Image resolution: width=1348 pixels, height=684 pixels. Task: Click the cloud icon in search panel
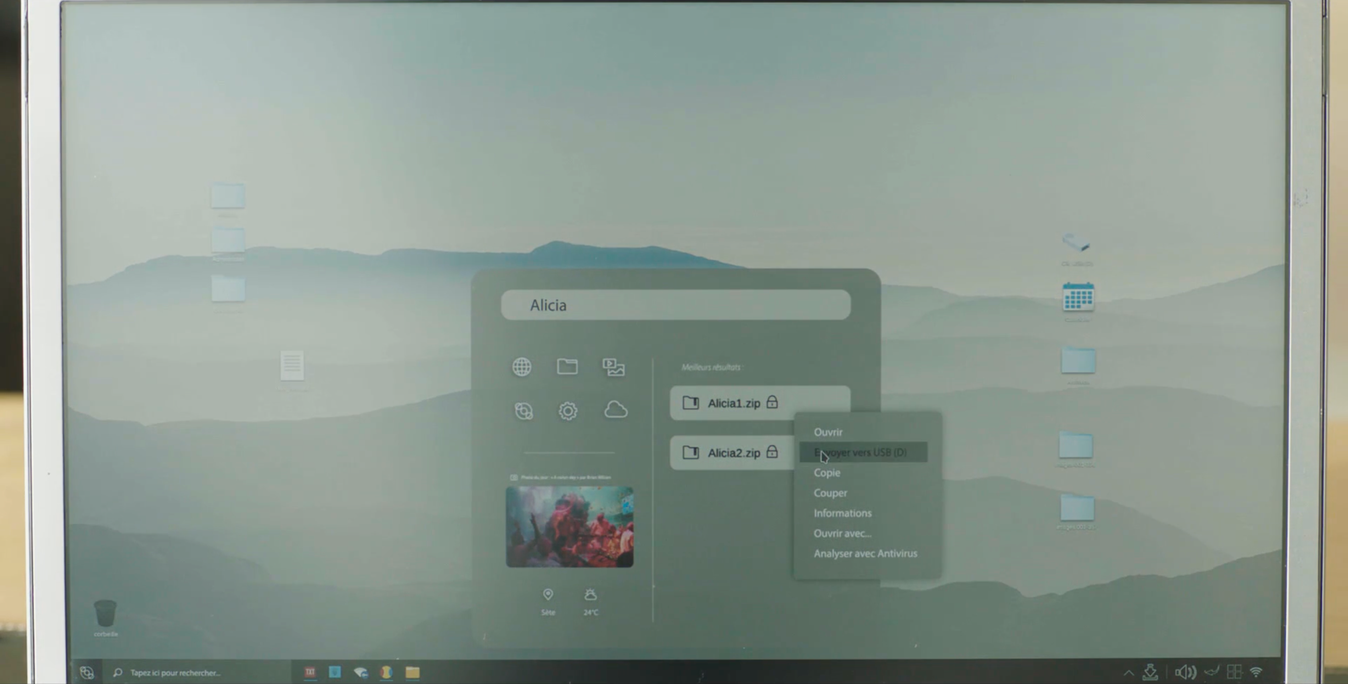615,410
